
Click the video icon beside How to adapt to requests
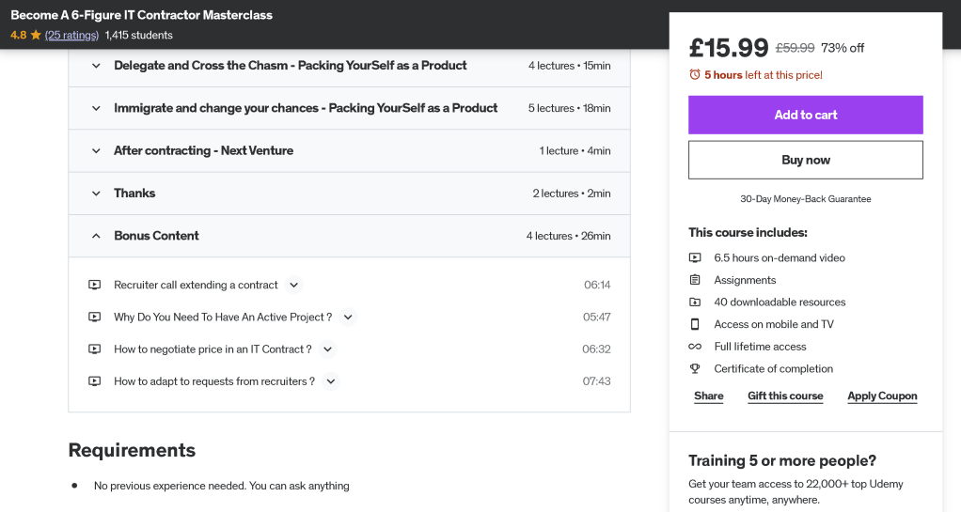[94, 380]
